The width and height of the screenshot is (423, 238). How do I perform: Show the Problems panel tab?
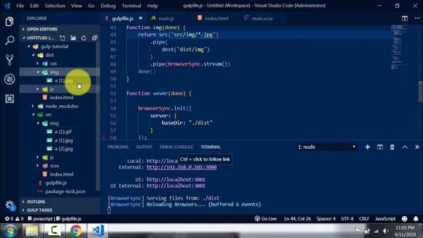[x=118, y=147]
